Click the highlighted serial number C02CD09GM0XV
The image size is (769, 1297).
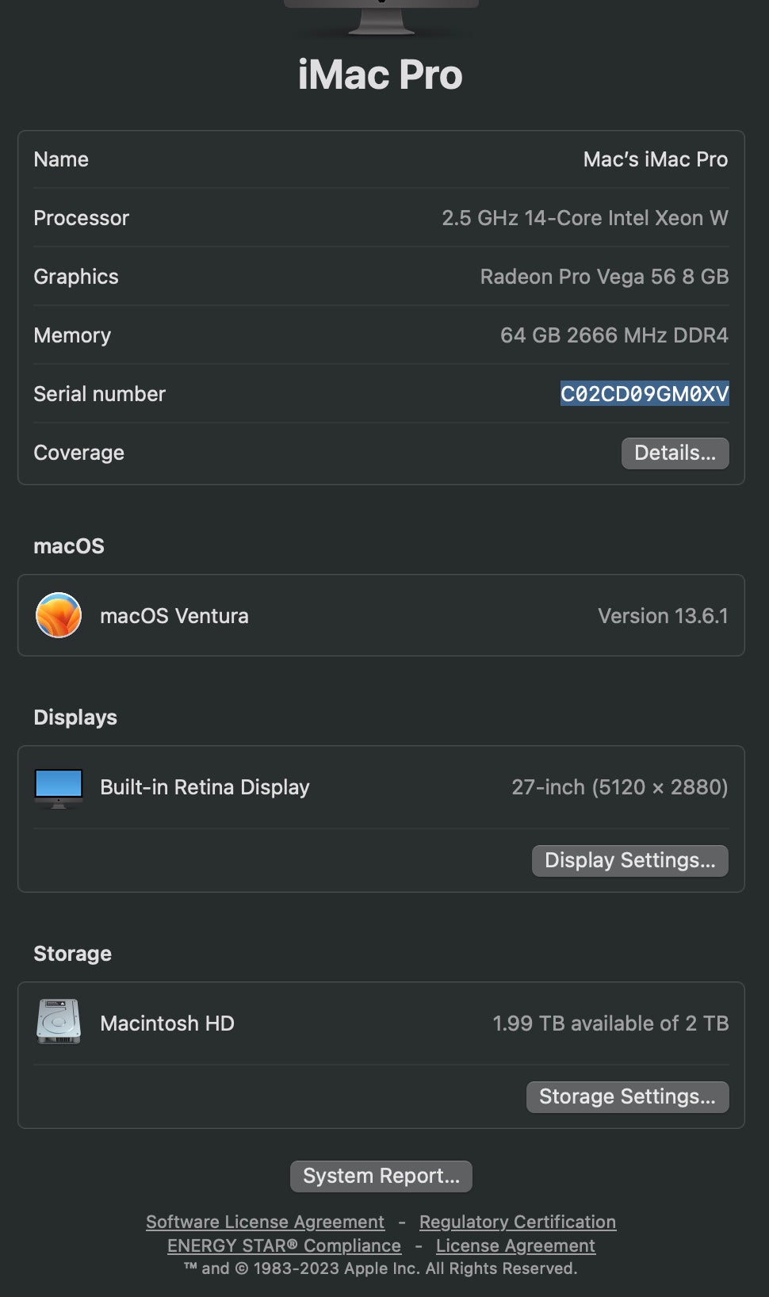644,394
